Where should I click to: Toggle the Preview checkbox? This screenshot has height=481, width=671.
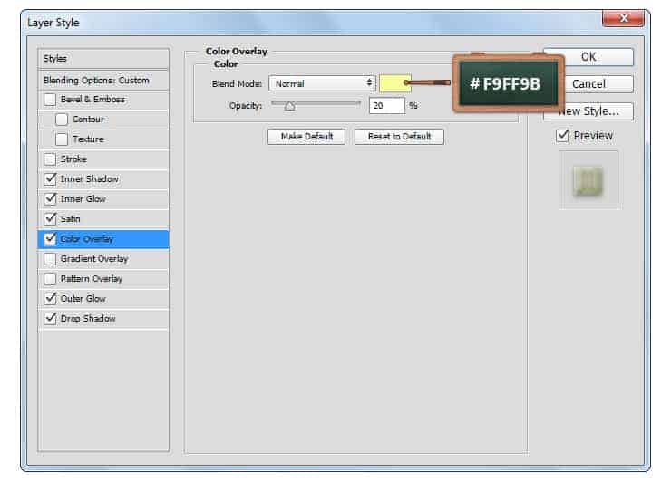coord(562,136)
